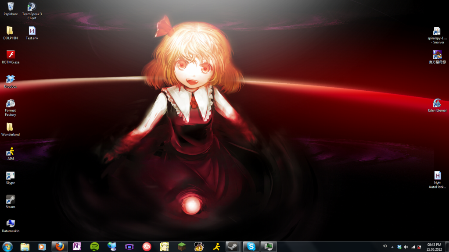Click the clock showing 08:43 PM

pyautogui.click(x=434, y=247)
